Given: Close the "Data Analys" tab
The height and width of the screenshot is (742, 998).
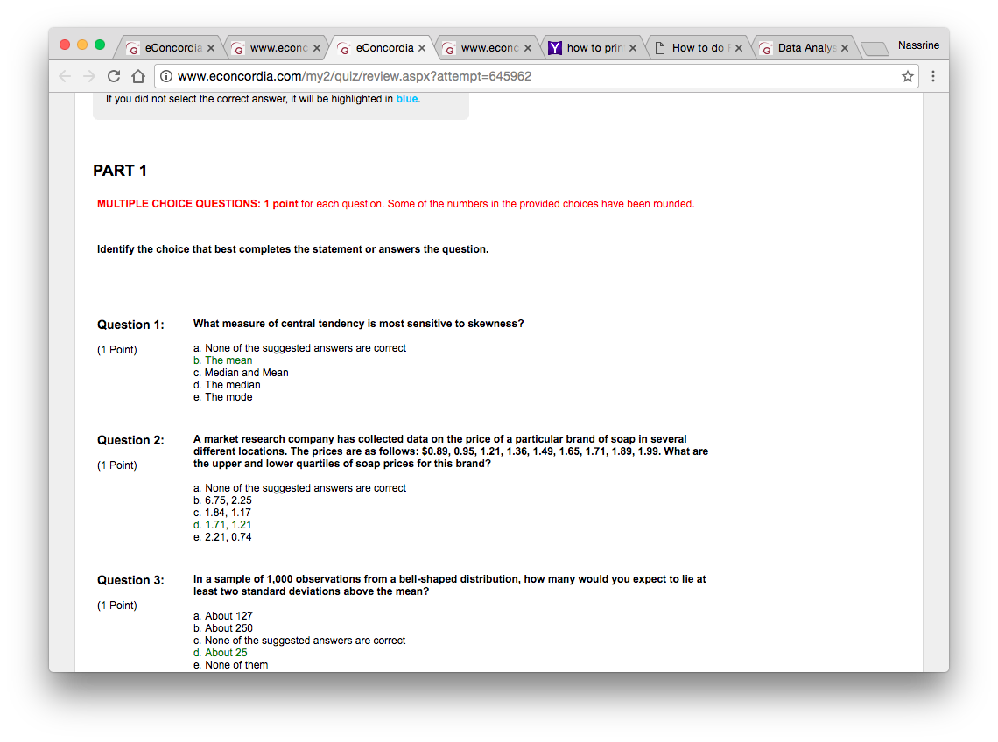Looking at the screenshot, I should 845,48.
